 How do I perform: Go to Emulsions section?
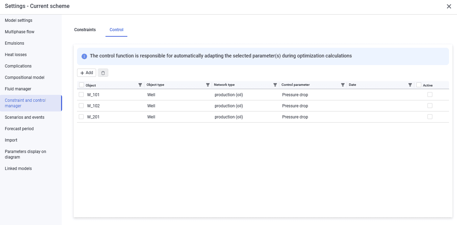(31, 43)
